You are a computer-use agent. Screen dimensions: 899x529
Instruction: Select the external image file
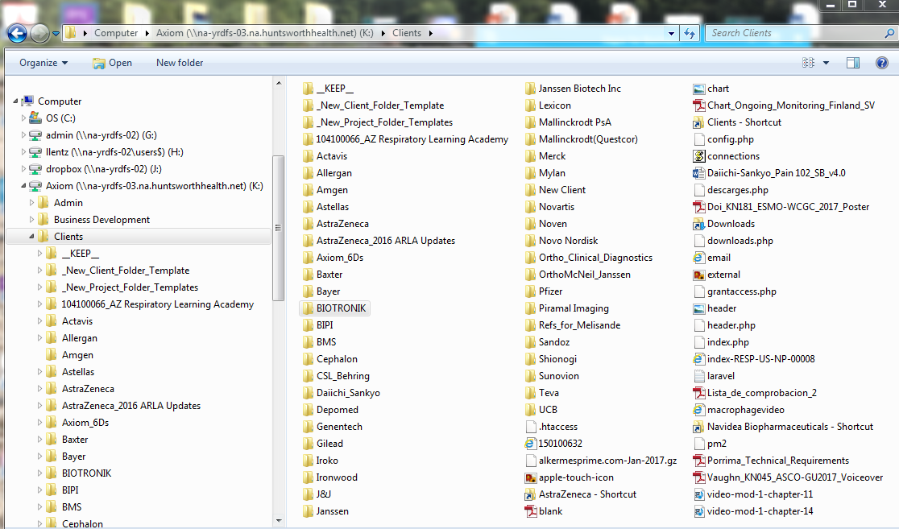point(717,275)
